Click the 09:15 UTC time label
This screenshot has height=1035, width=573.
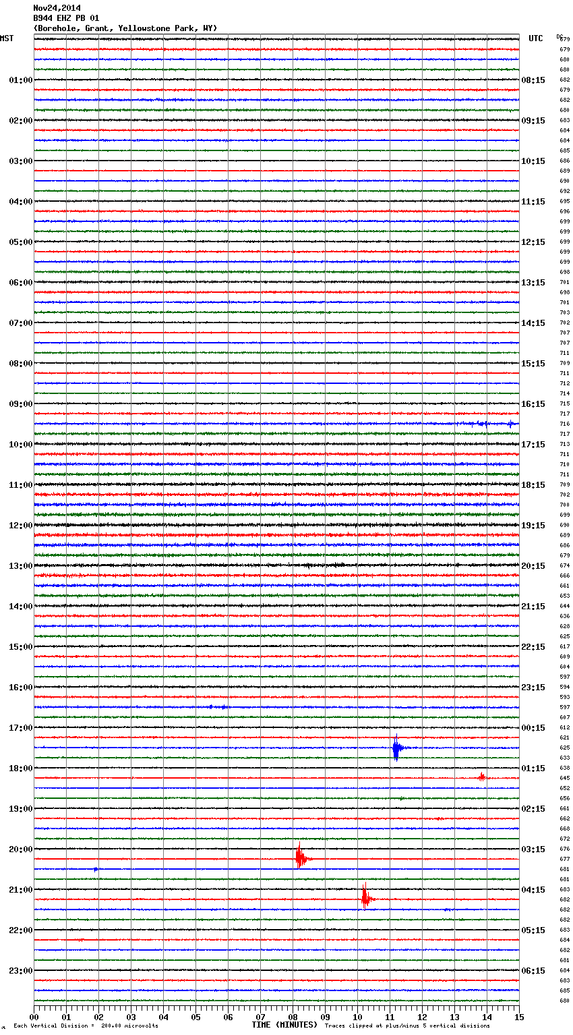click(533, 121)
